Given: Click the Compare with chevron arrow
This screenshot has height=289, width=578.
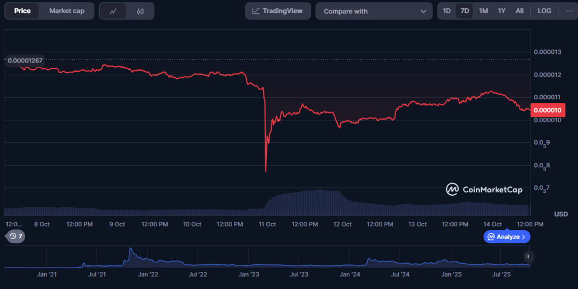Looking at the screenshot, I should [423, 11].
